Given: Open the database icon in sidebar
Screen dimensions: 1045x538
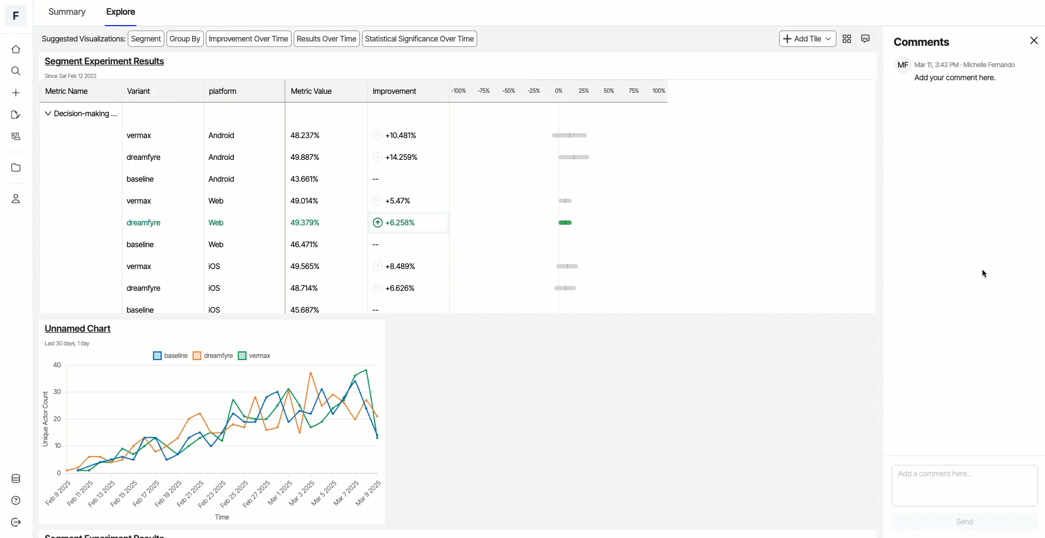Looking at the screenshot, I should [16, 479].
